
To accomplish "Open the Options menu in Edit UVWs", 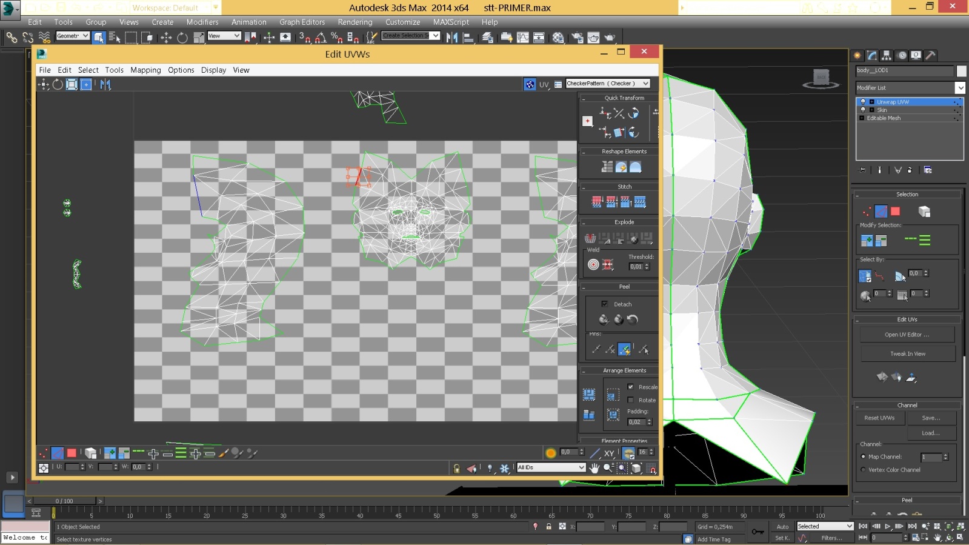I will (x=181, y=70).
